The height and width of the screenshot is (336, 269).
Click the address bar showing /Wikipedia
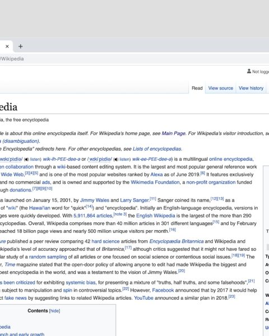click(134, 59)
